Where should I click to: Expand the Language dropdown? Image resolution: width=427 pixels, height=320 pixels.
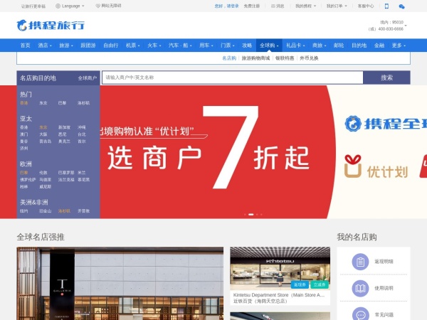83,6
